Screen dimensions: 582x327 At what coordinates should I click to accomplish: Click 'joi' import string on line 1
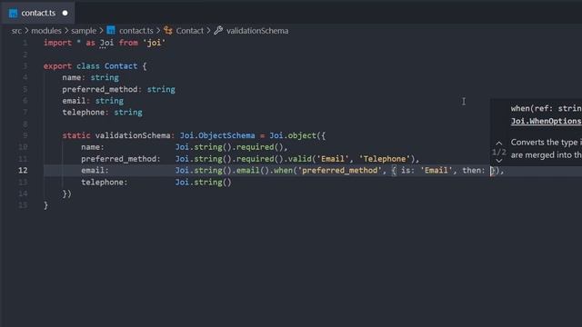(154, 43)
